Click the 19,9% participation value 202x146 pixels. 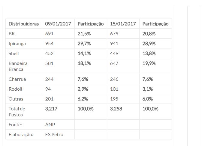149,63
